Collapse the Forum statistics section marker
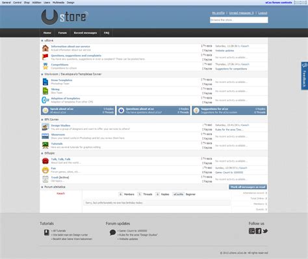The height and width of the screenshot is (259, 308). (42, 187)
